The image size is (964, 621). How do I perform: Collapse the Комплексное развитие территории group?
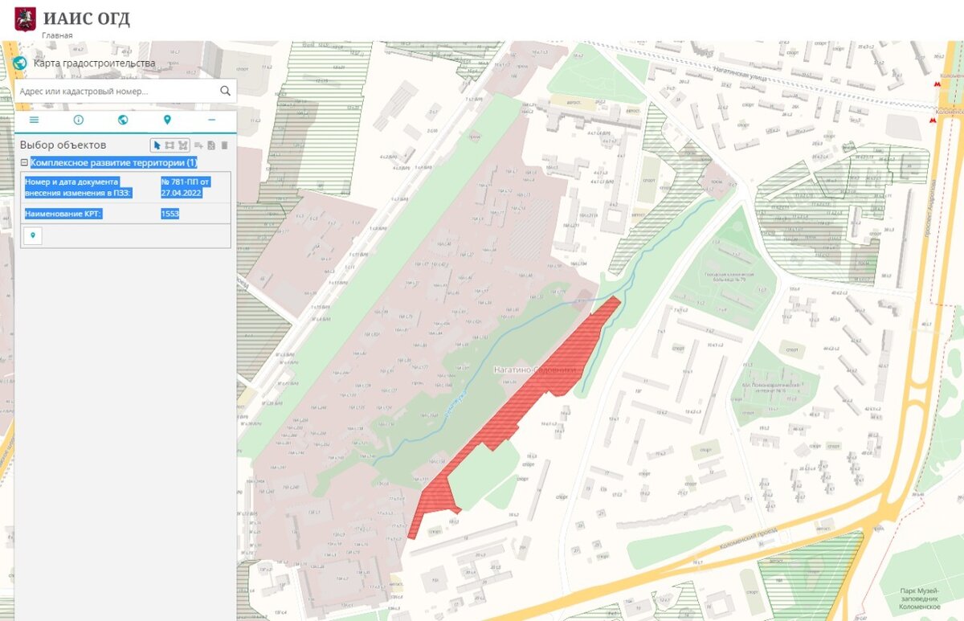pos(24,162)
